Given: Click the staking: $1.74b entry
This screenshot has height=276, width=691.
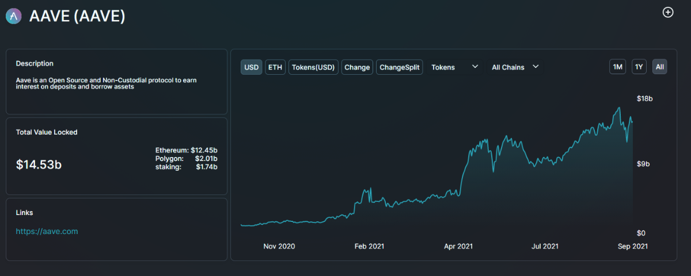Looking at the screenshot, I should [x=186, y=167].
